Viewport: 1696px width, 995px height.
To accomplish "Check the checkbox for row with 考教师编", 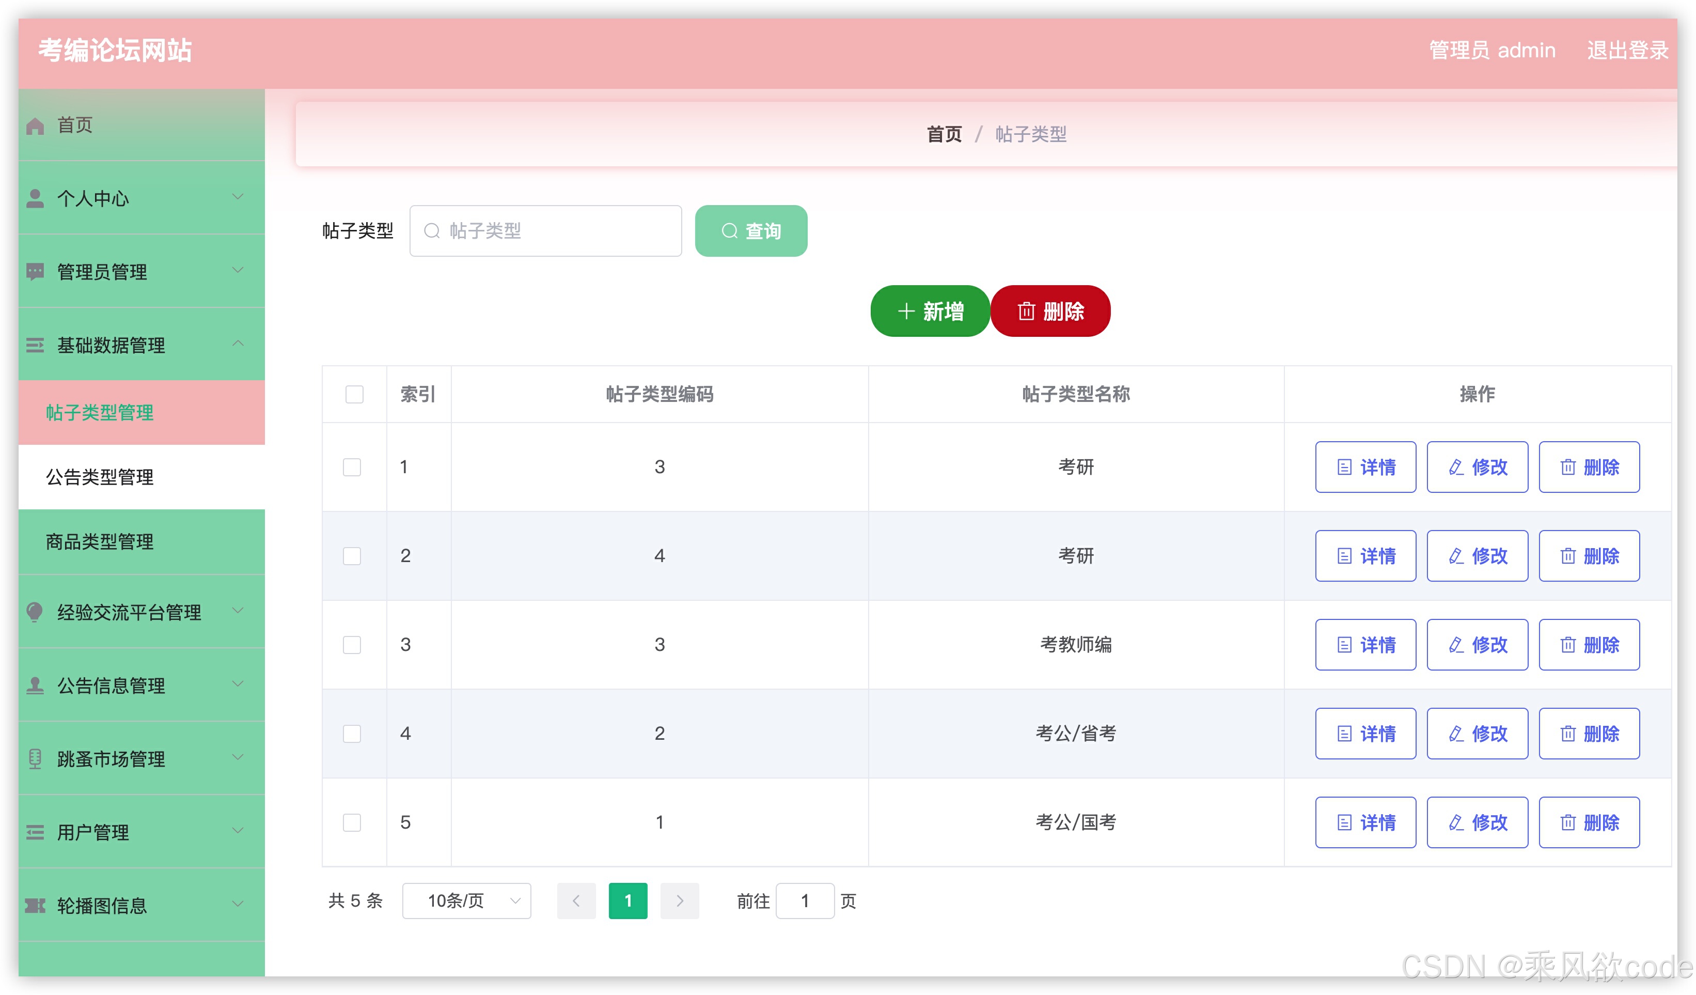I will coord(353,644).
